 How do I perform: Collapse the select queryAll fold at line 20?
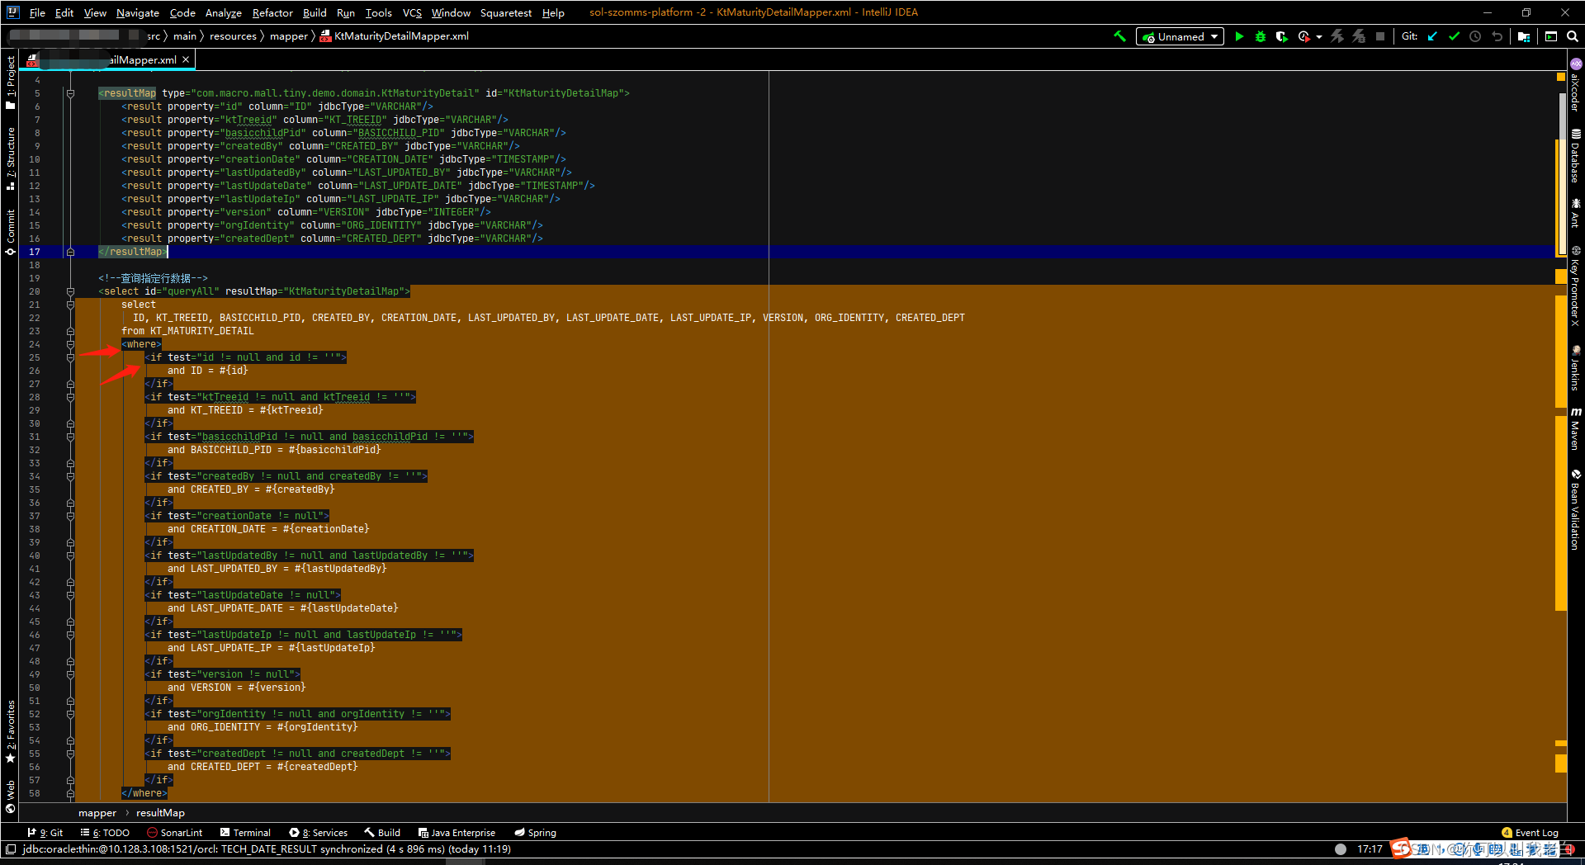[x=70, y=291]
